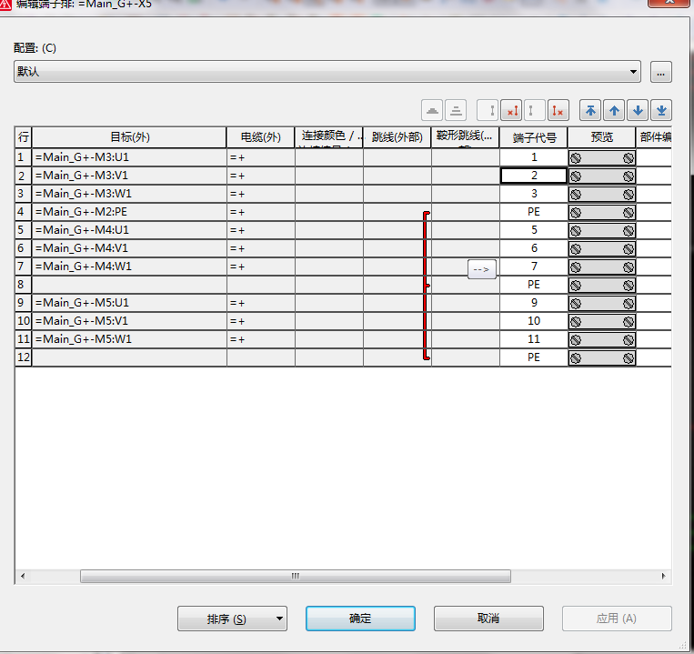The width and height of the screenshot is (694, 654).
Task: Click terminal designation 9
Action: pos(534,303)
